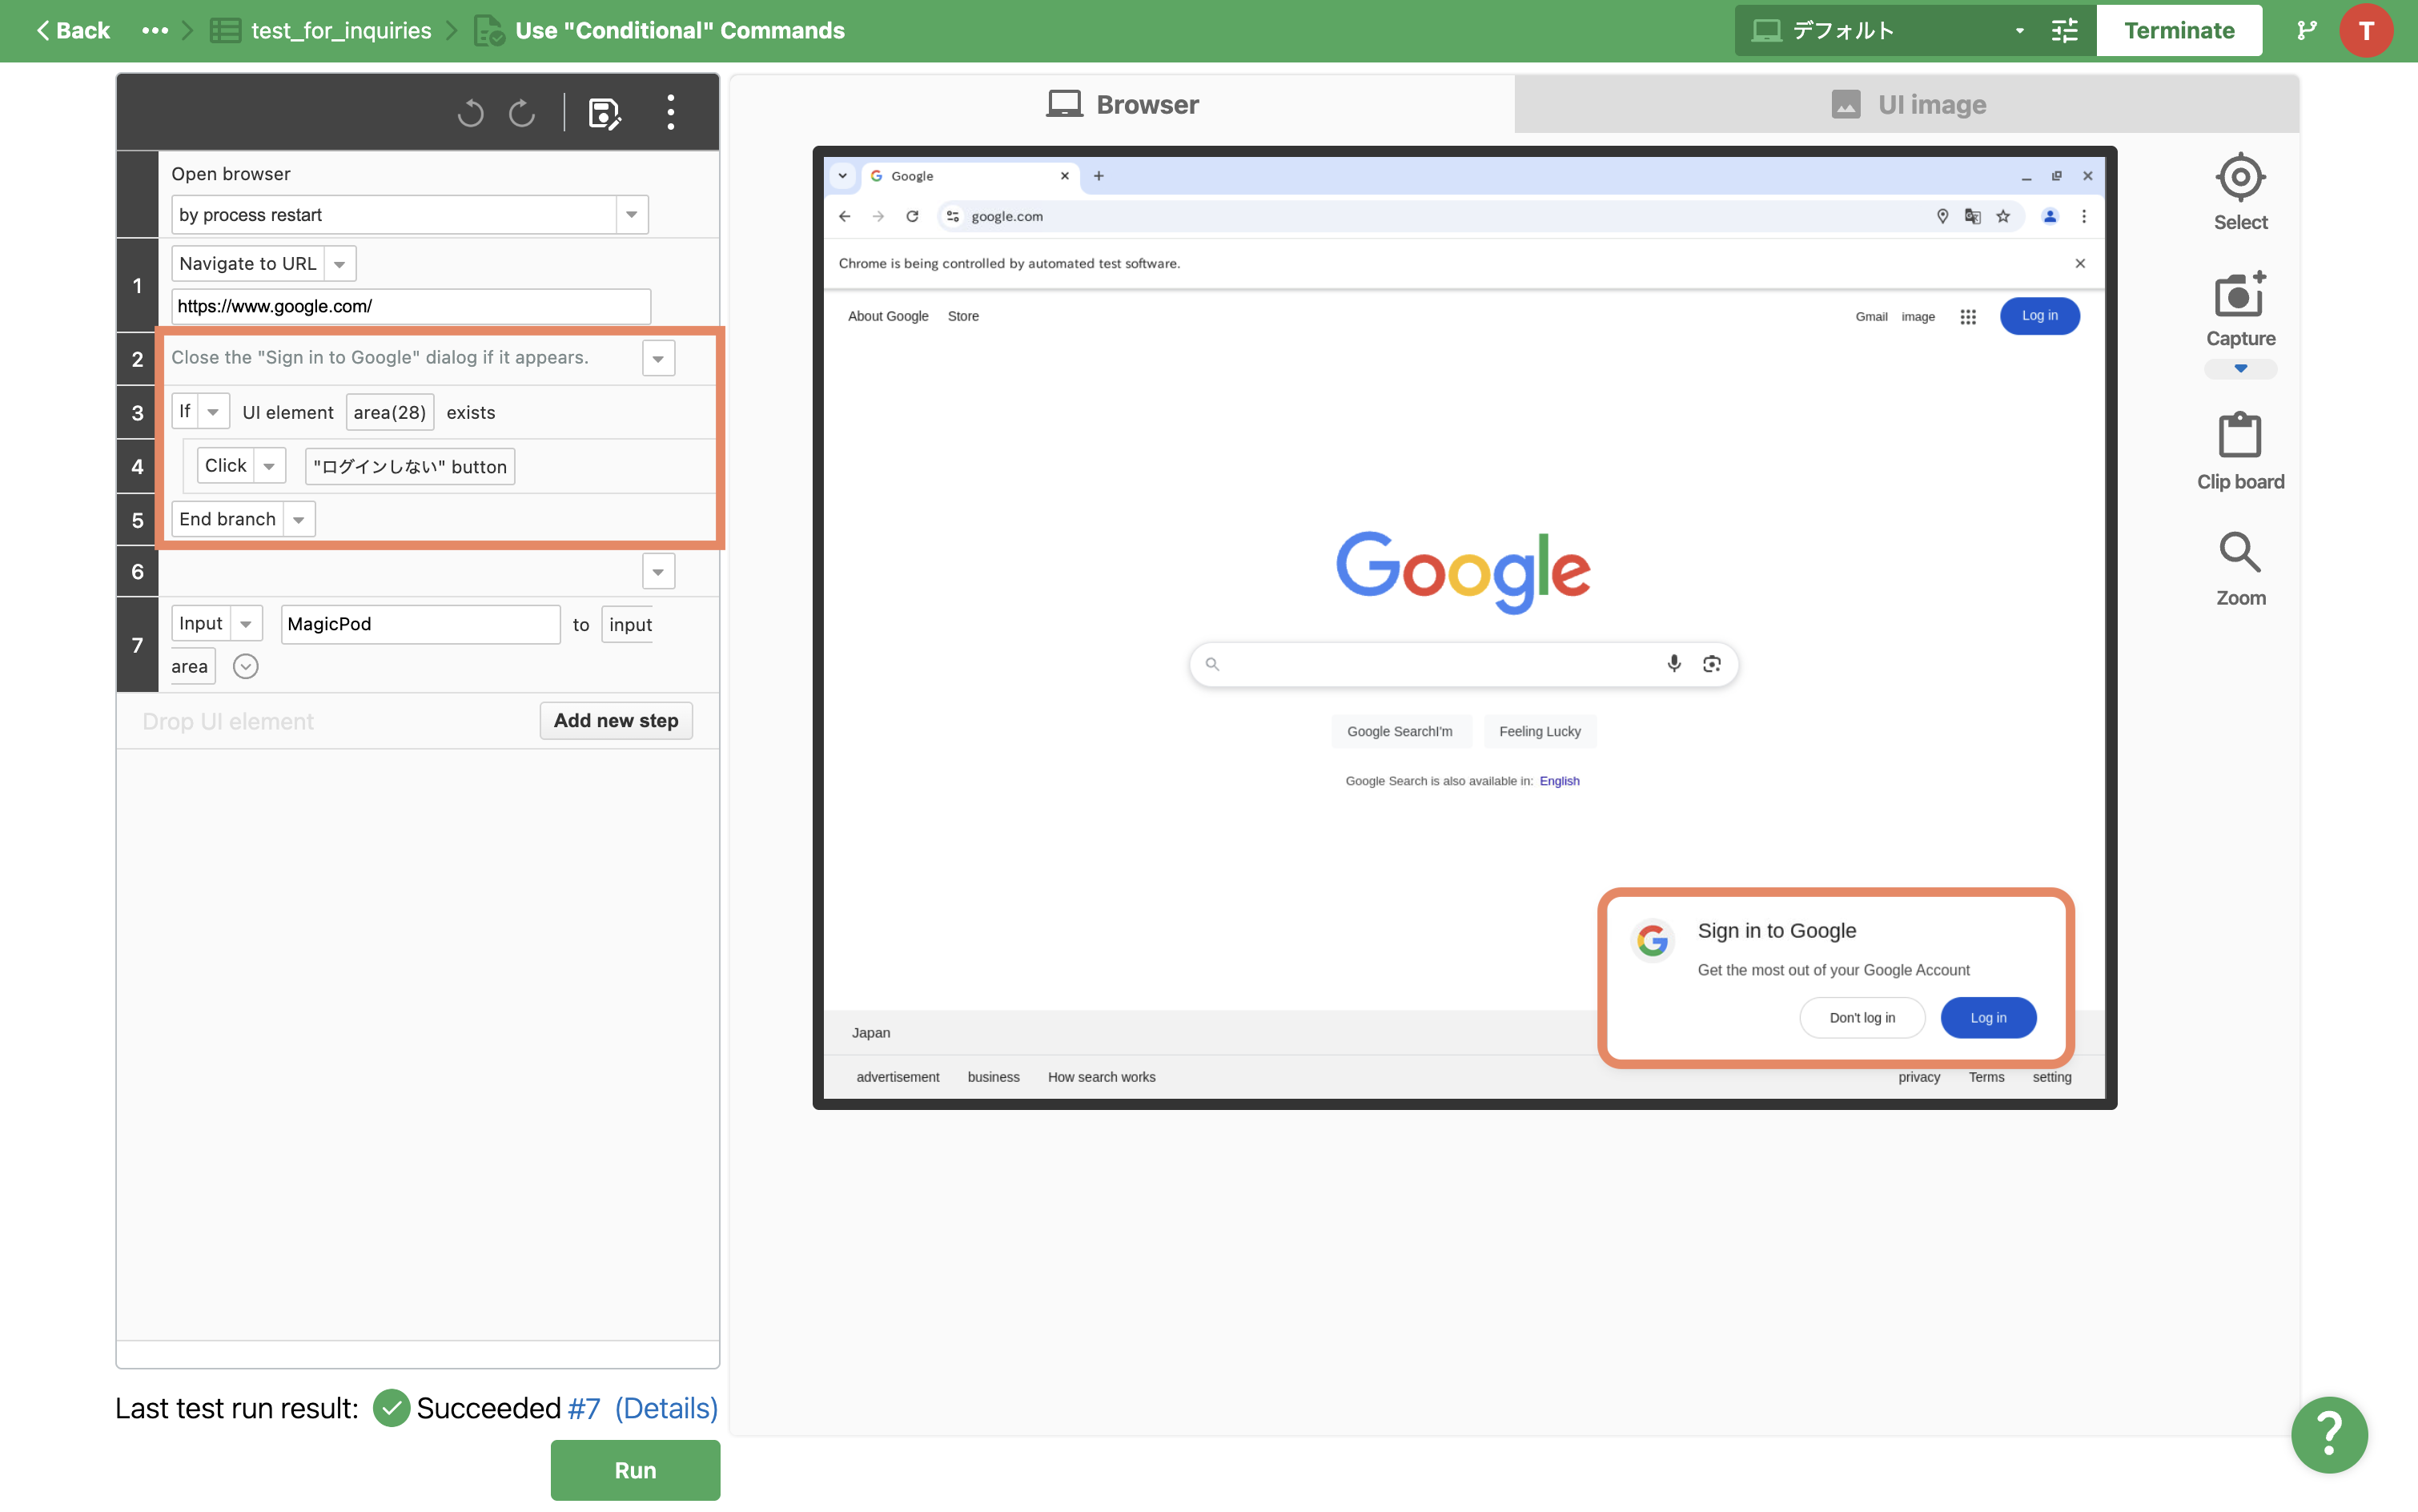This screenshot has height=1512, width=2418.
Task: Open the Gmail link
Action: (1871, 316)
